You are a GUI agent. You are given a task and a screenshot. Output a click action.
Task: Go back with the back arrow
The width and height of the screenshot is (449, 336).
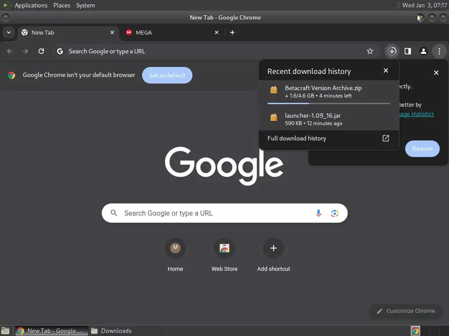10,51
